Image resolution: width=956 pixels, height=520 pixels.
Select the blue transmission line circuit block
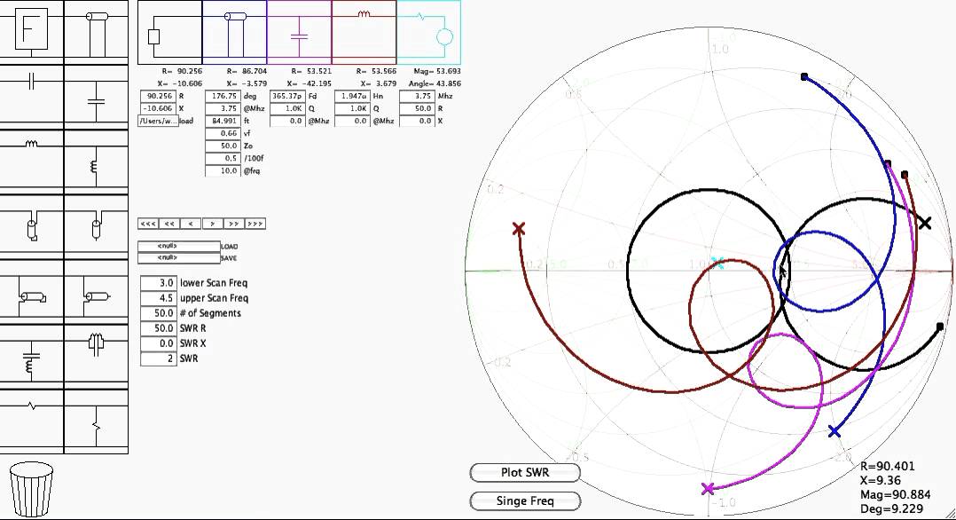point(234,32)
